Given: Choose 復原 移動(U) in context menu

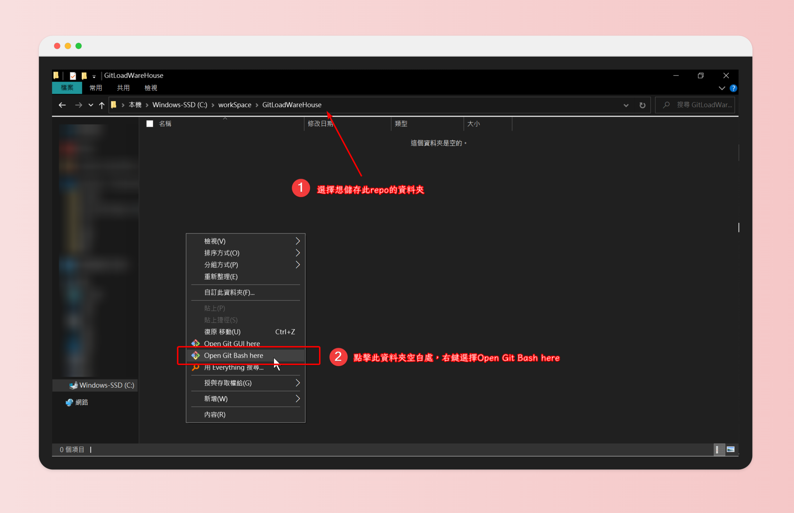Looking at the screenshot, I should 245,332.
